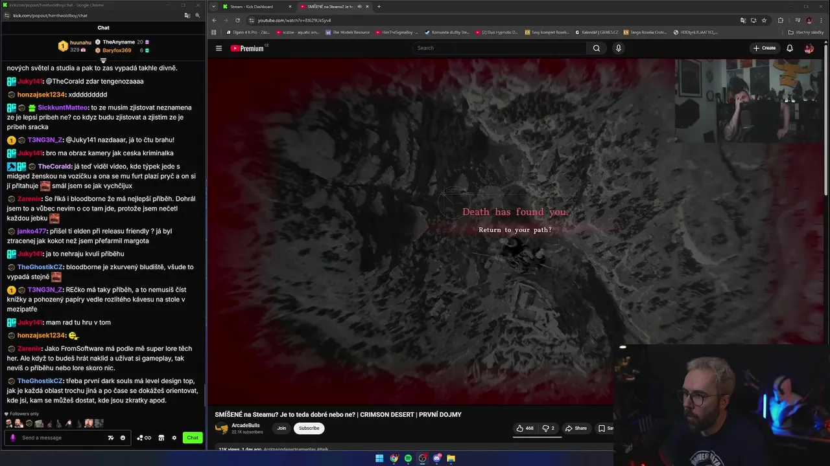Send message with green Chat button
830x466 pixels.
[x=193, y=438]
